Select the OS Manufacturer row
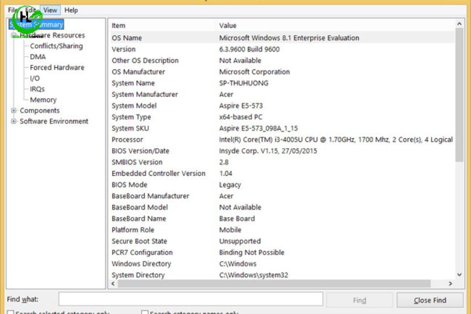The width and height of the screenshot is (471, 314). click(281, 72)
